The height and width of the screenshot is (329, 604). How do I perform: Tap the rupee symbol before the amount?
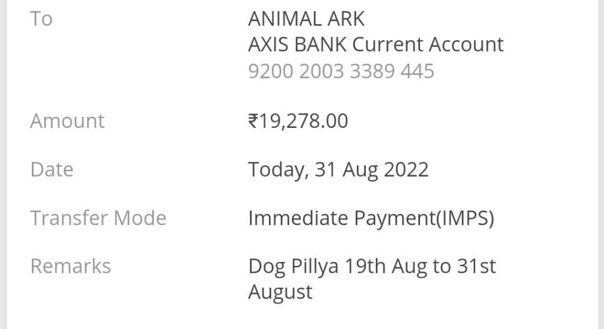(x=253, y=121)
